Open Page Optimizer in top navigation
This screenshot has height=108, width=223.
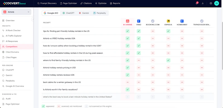[69, 3]
